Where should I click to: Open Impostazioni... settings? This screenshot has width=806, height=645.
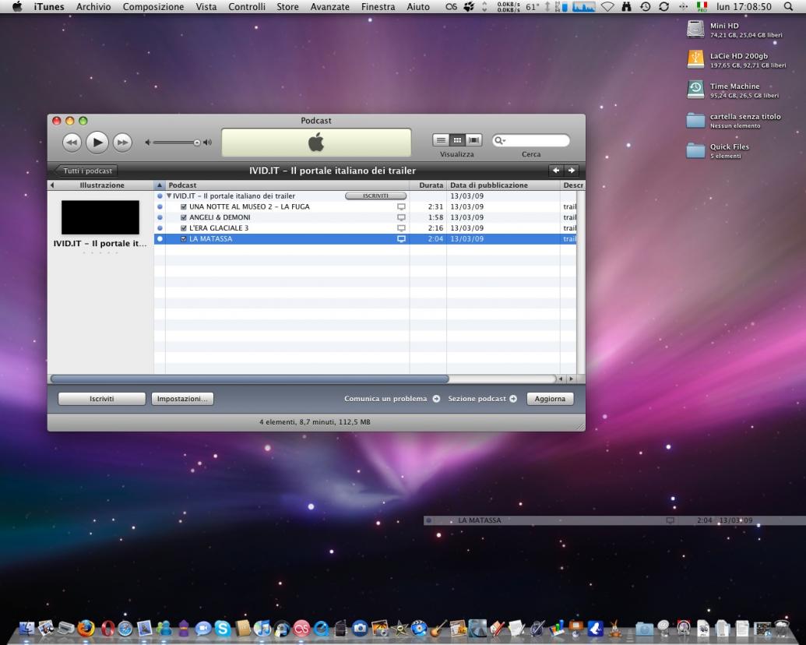click(x=182, y=399)
